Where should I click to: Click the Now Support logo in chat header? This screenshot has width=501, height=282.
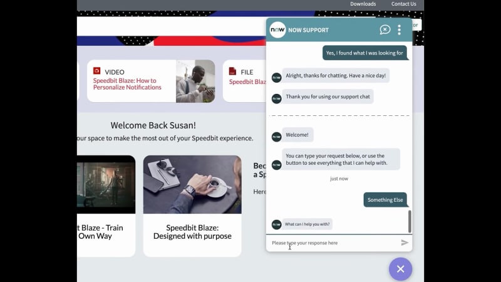tap(277, 29)
